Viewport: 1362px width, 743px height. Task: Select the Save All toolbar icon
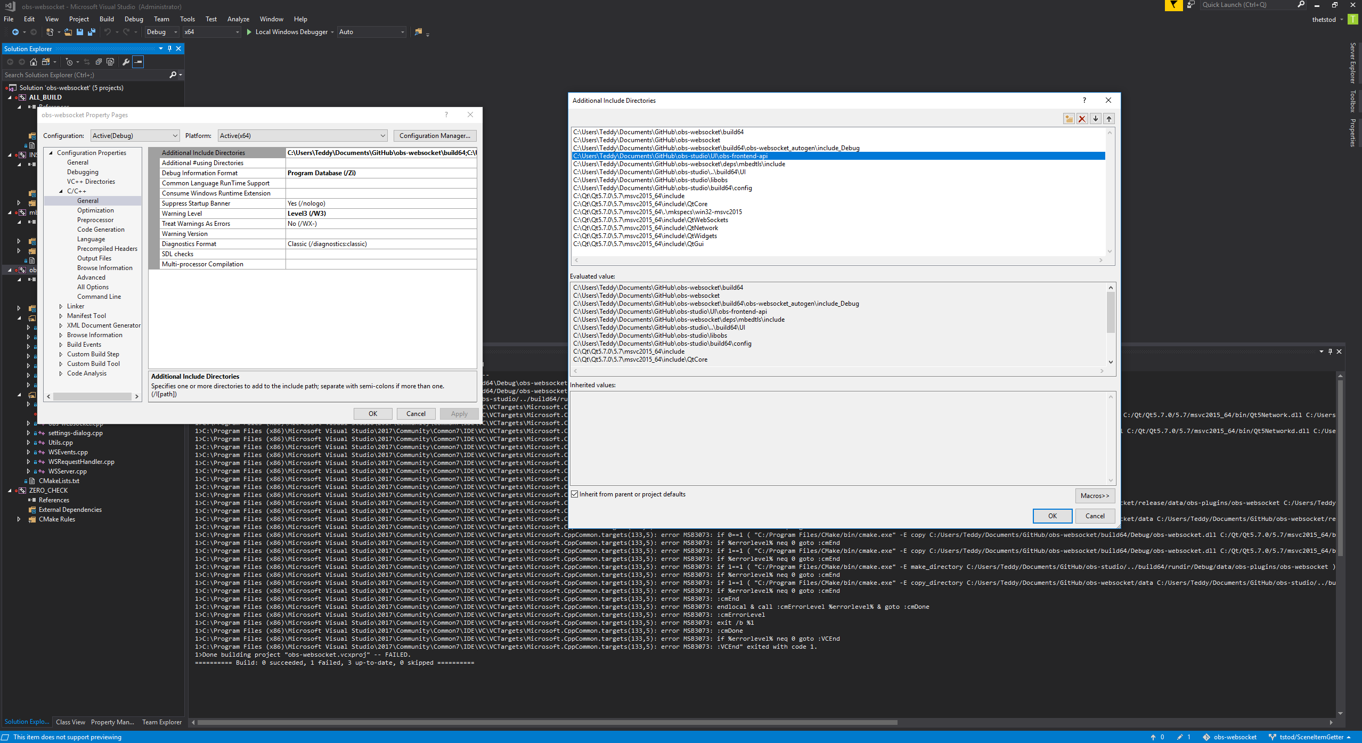pos(92,32)
